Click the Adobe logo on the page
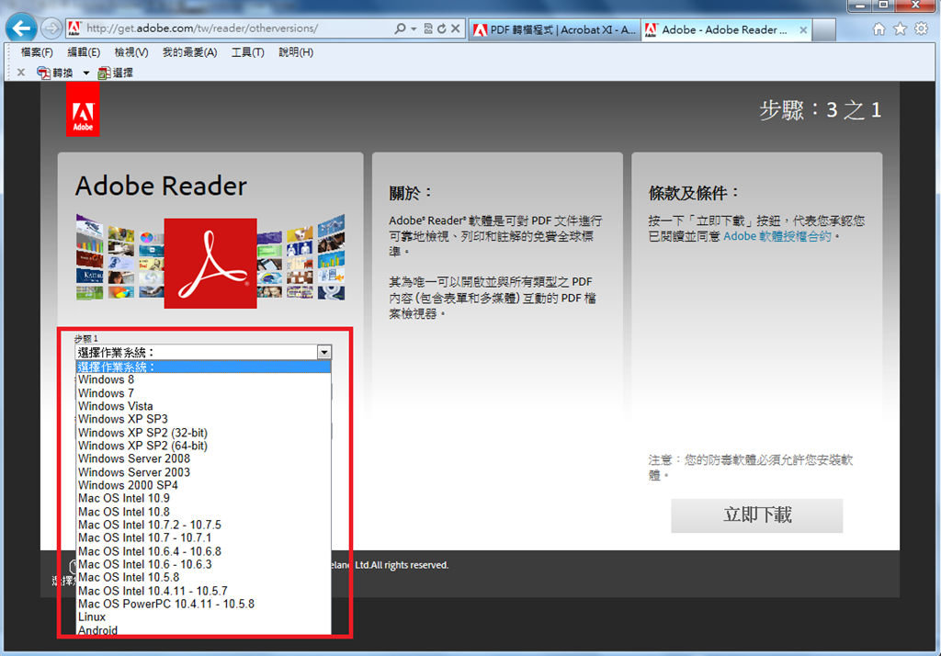941x656 pixels. [83, 110]
